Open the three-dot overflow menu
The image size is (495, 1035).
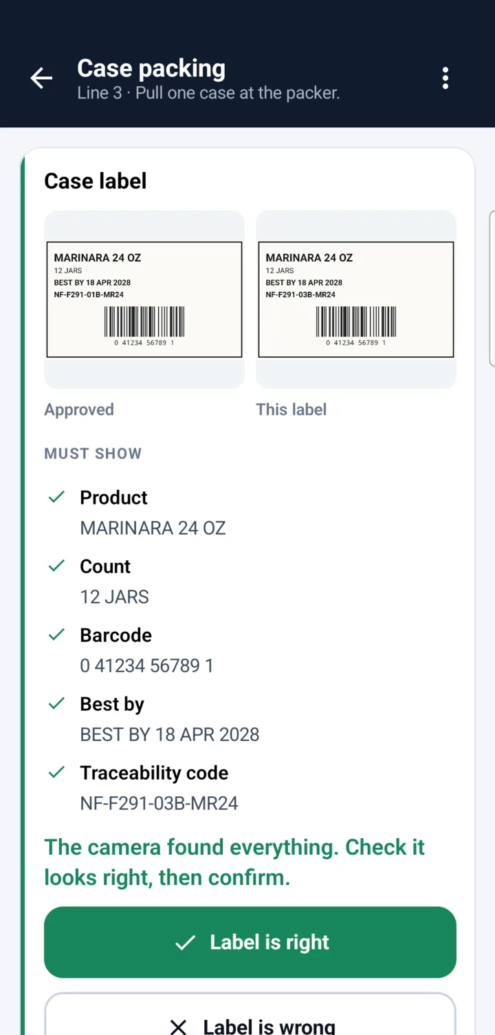[x=445, y=78]
